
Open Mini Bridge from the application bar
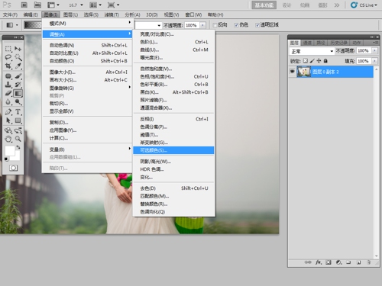37,5
